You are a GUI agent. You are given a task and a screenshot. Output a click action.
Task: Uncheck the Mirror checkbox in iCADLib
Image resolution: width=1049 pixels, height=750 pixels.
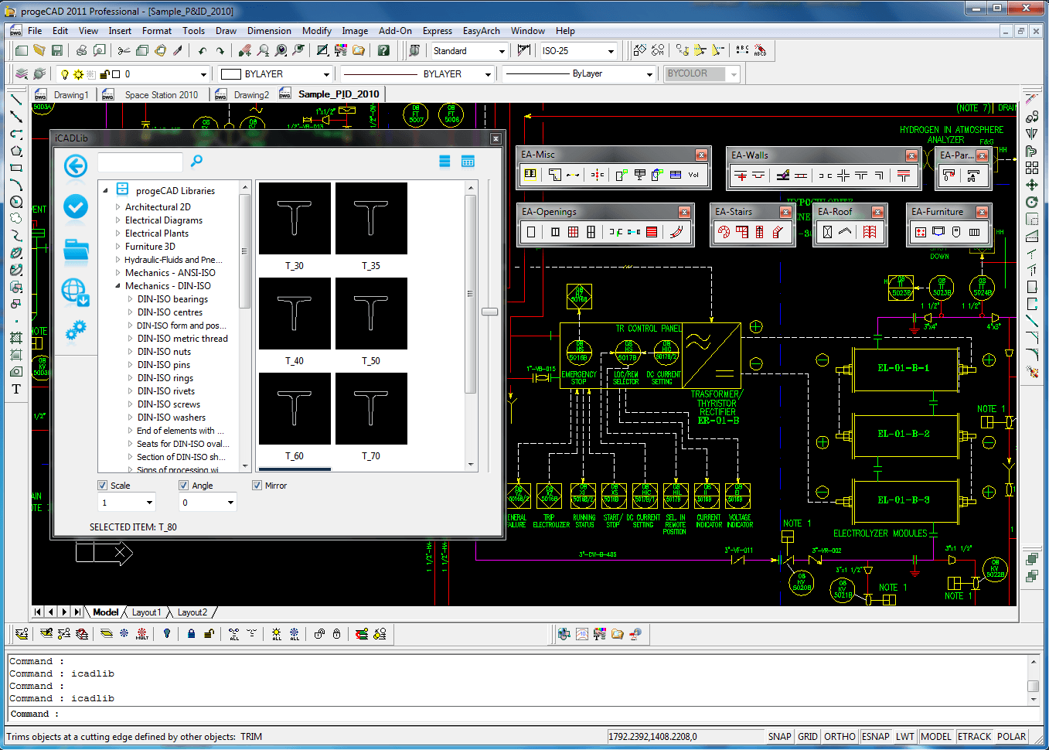[257, 486]
